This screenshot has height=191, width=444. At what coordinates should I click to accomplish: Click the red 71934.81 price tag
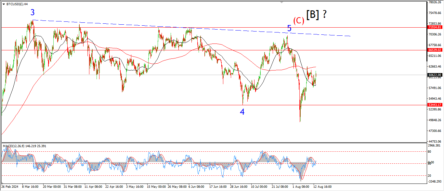(435, 28)
